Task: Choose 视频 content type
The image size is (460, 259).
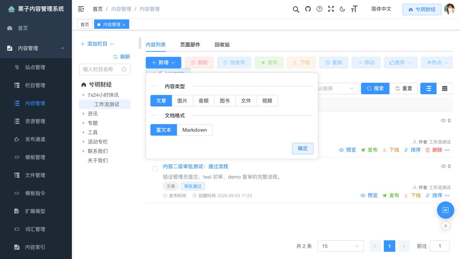Action: [x=267, y=101]
